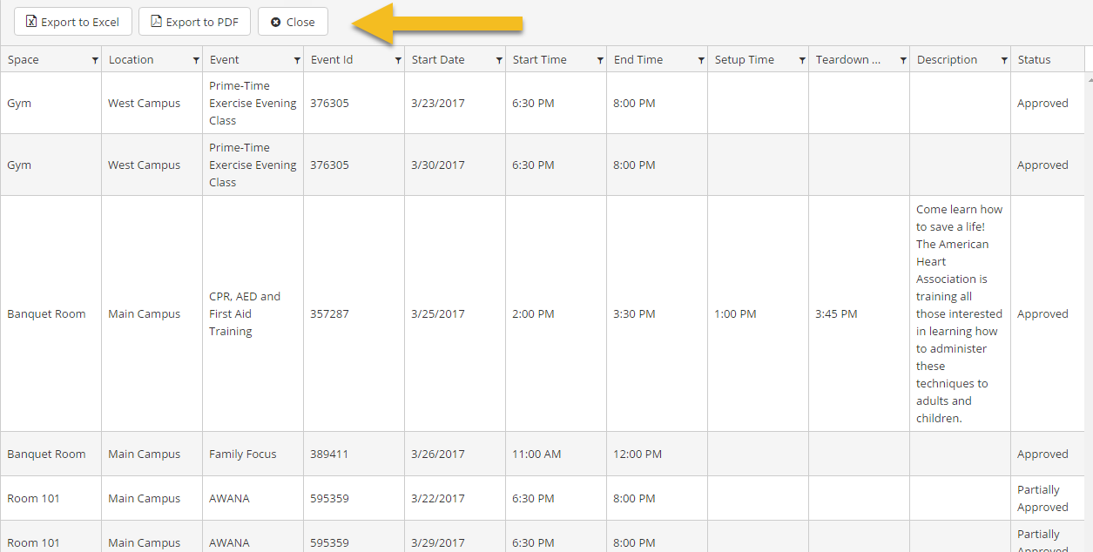Screen dimensions: 1093x552
Task: Open the filter icon on Event Id column
Action: (x=398, y=60)
